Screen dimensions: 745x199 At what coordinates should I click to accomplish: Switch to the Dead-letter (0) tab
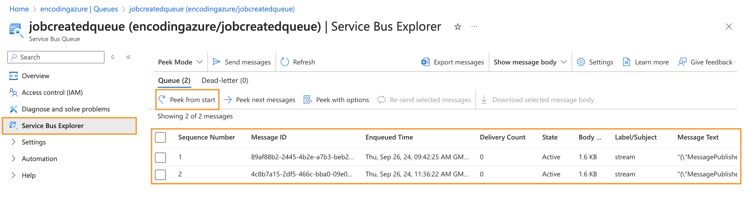[x=225, y=81]
